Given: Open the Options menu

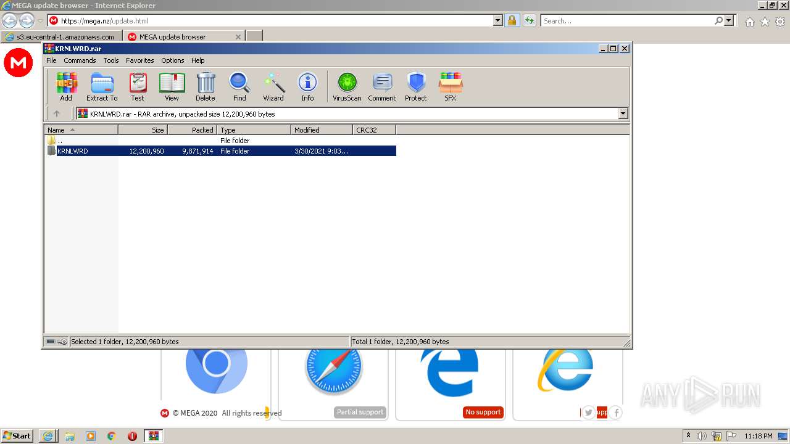Looking at the screenshot, I should (173, 60).
